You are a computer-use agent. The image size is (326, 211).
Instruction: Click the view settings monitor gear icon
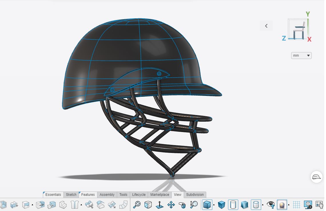308,204
